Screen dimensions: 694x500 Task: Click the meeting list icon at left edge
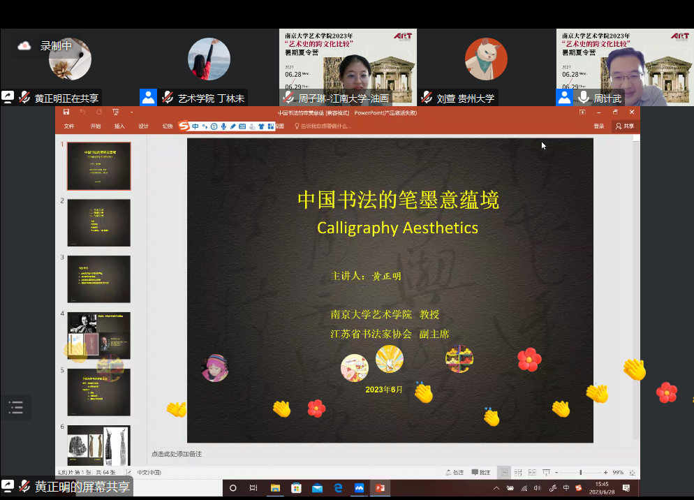[15, 407]
